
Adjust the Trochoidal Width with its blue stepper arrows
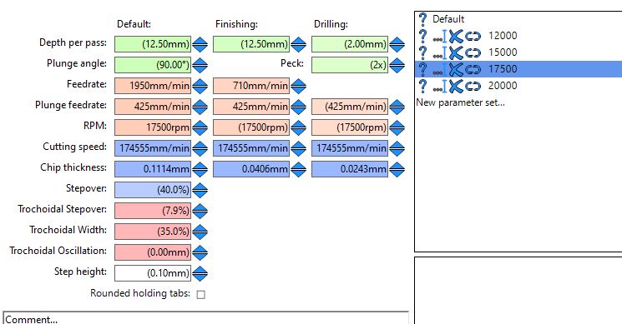[x=200, y=232]
